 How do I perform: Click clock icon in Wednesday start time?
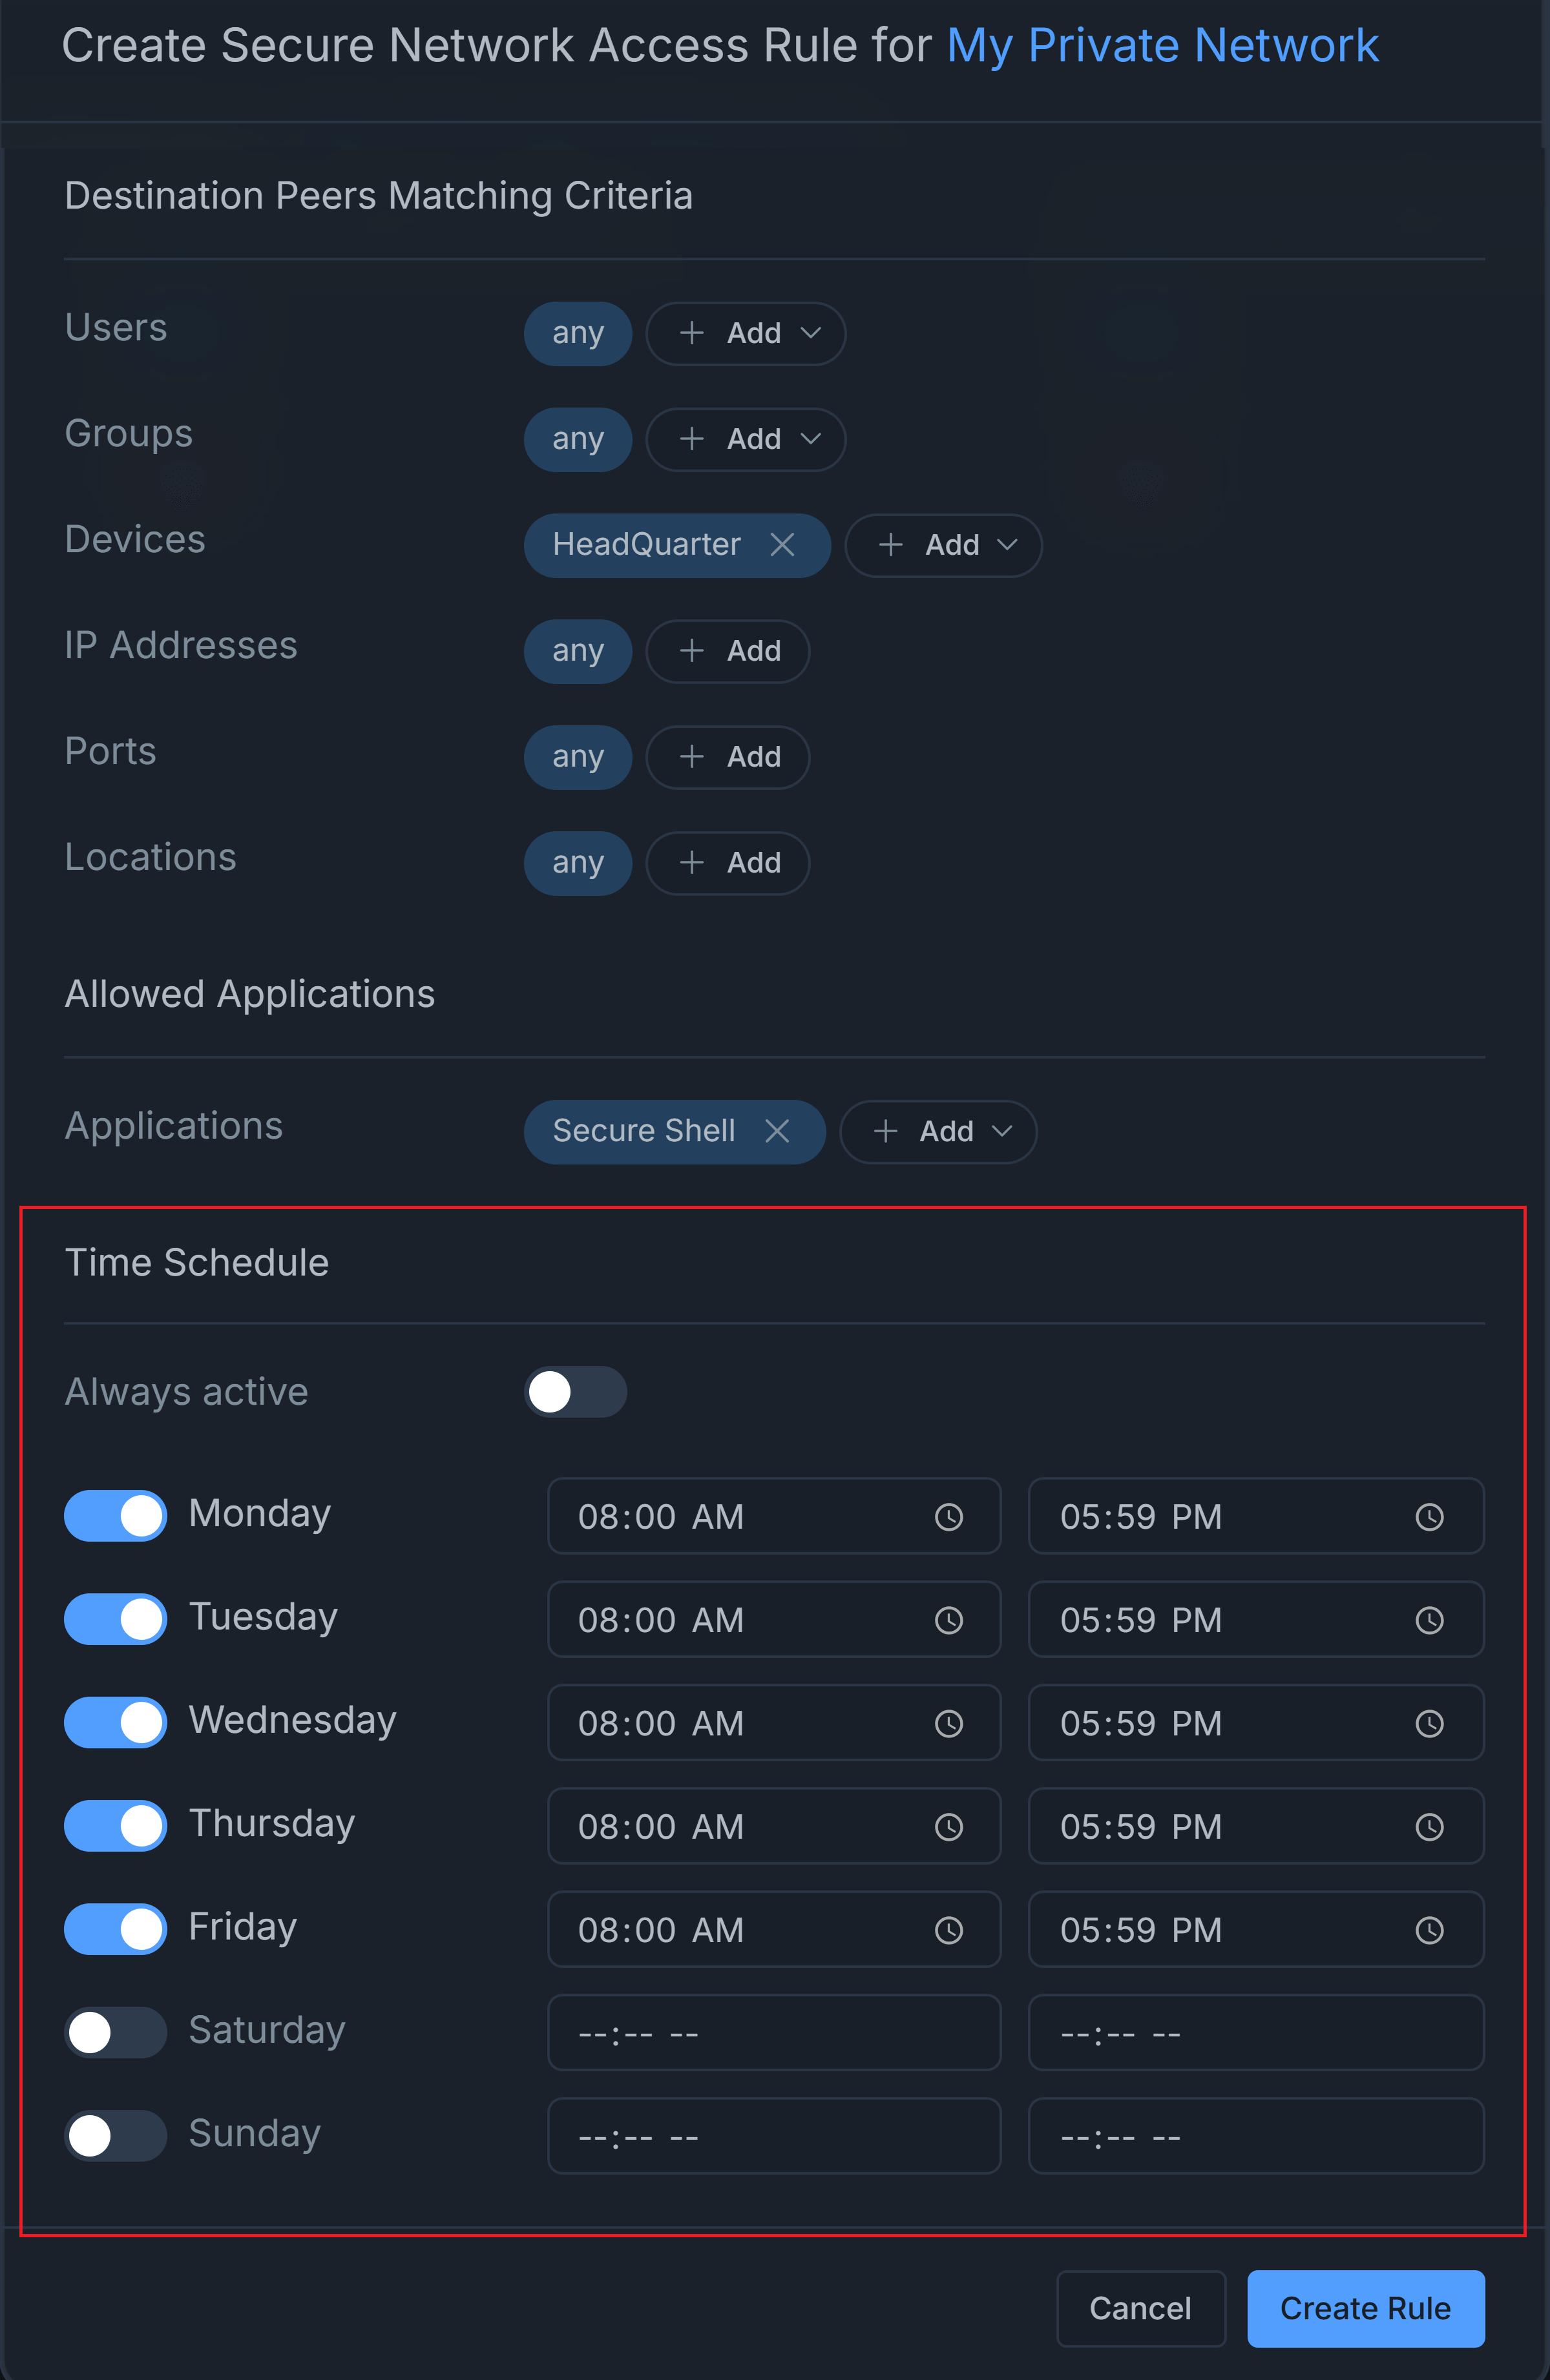(948, 1724)
